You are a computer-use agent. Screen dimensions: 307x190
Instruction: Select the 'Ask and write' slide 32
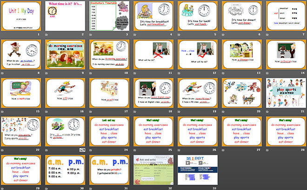(x=153, y=170)
